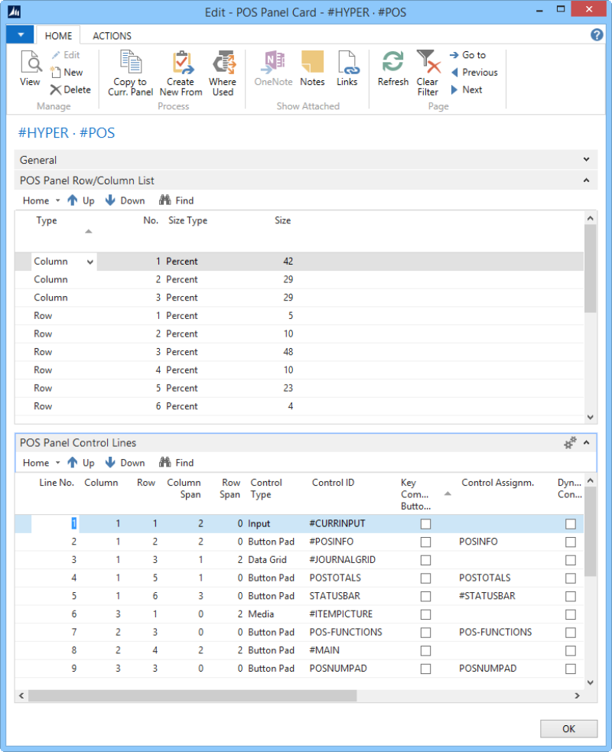The width and height of the screenshot is (612, 752).
Task: Click Find in Control Lines toolbar
Action: pos(177,463)
